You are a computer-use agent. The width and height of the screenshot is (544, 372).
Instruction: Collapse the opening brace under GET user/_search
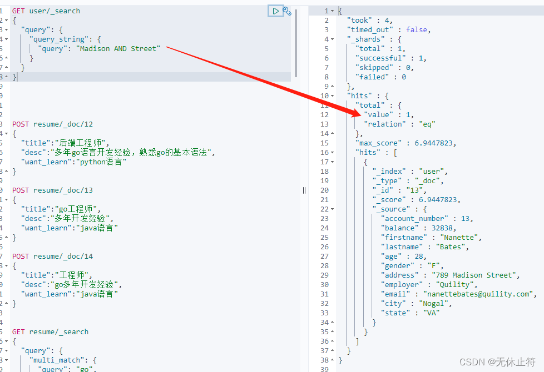pyautogui.click(x=6, y=21)
